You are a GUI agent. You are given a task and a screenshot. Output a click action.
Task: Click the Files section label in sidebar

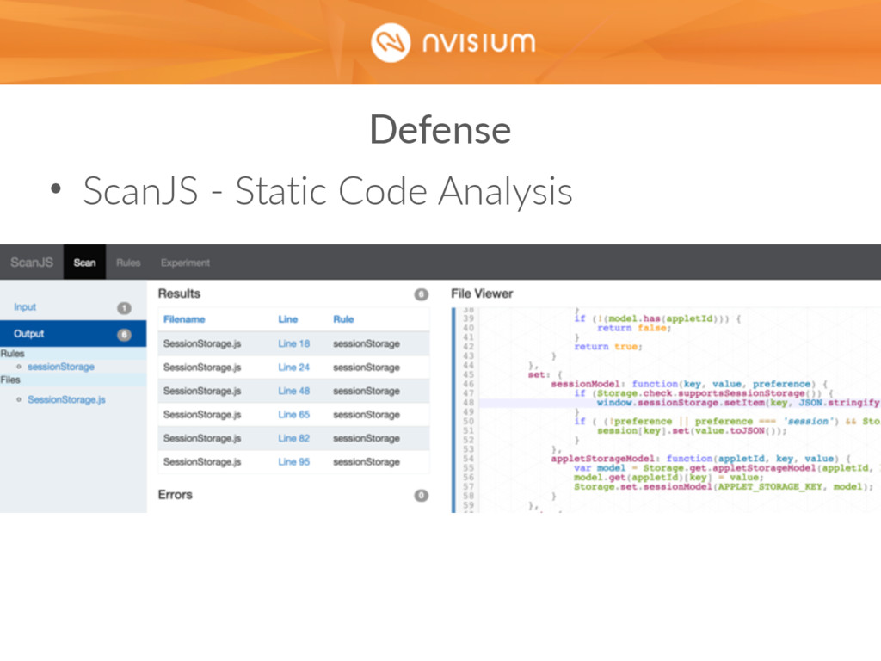(10, 380)
